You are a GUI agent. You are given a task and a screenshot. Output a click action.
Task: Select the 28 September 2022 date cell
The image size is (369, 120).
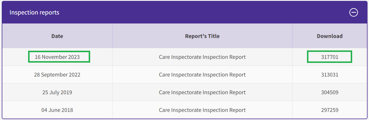tap(57, 74)
